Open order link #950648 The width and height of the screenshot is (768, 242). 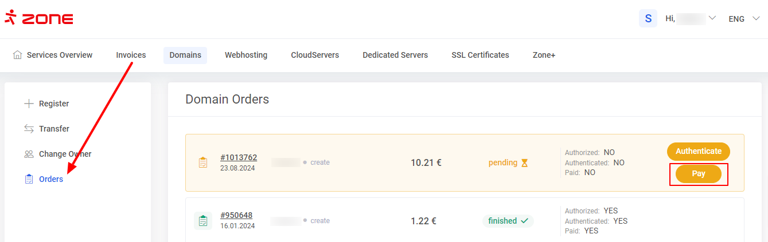pos(236,215)
